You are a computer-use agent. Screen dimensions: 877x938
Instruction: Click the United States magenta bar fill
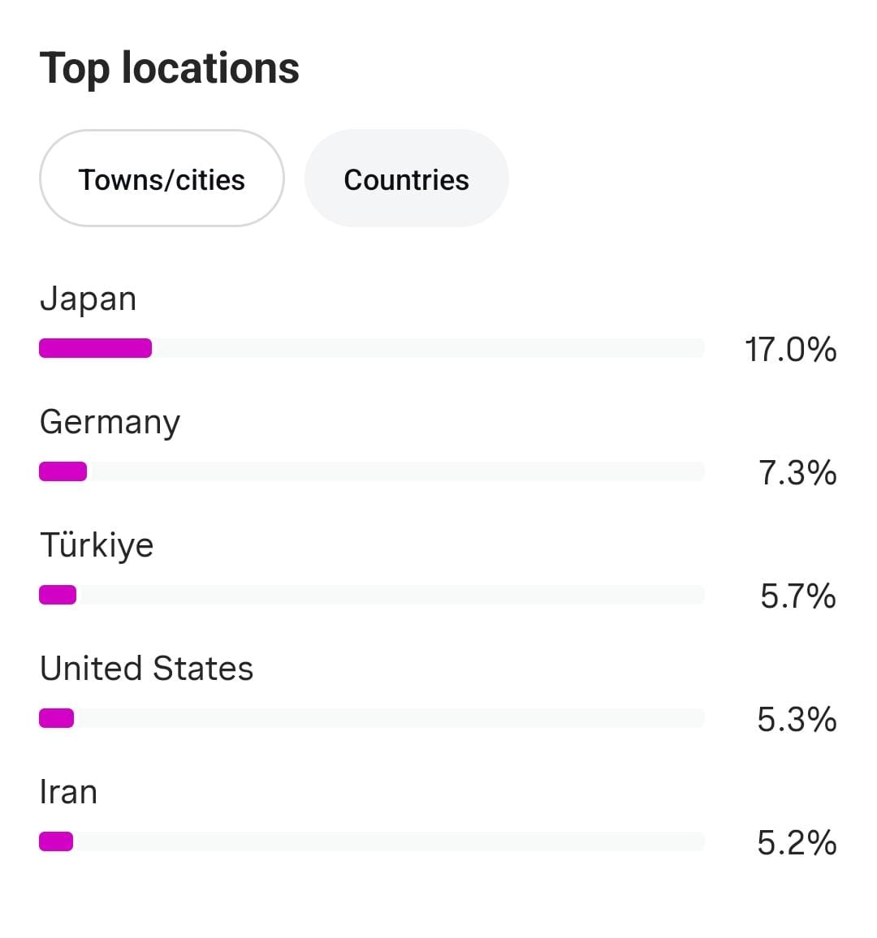(x=57, y=718)
